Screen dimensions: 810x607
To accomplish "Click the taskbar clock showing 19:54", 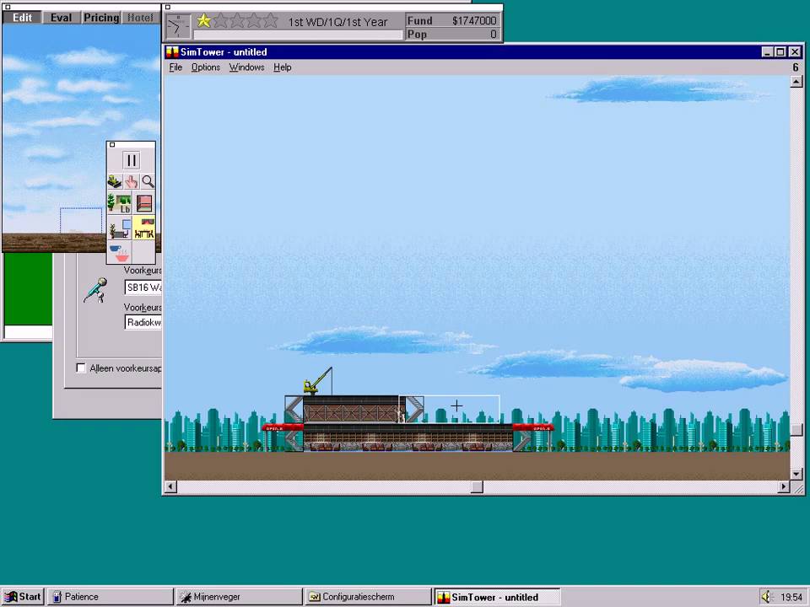I will point(791,597).
